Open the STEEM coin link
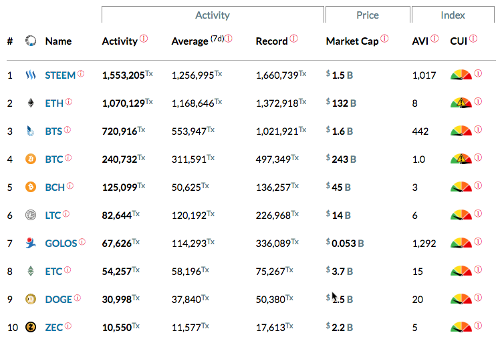502x341 pixels. pos(60,75)
